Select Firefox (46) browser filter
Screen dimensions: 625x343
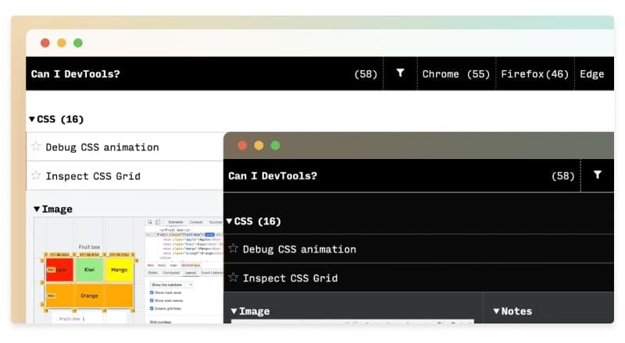pos(534,74)
